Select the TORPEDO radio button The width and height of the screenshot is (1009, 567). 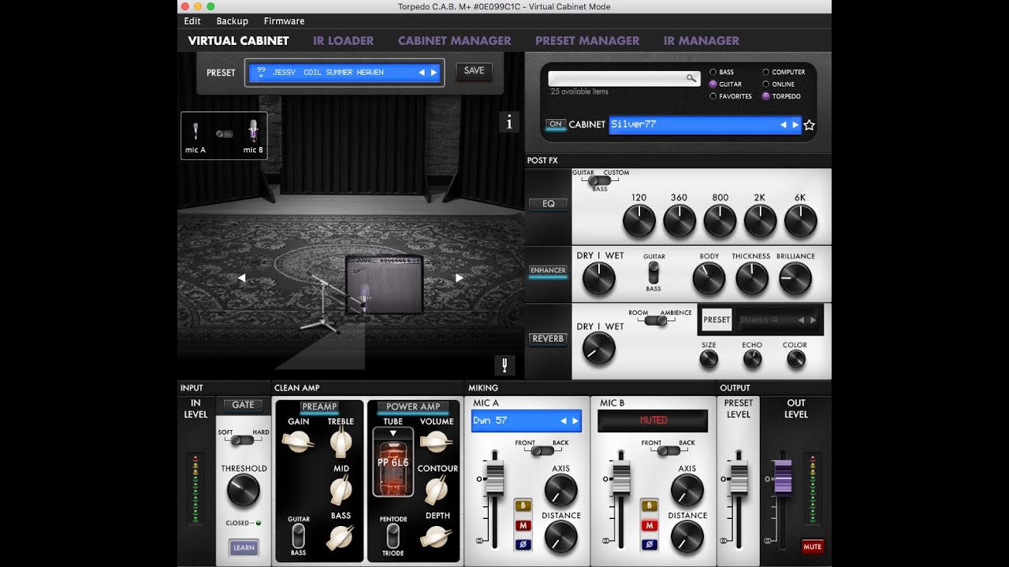(x=765, y=96)
